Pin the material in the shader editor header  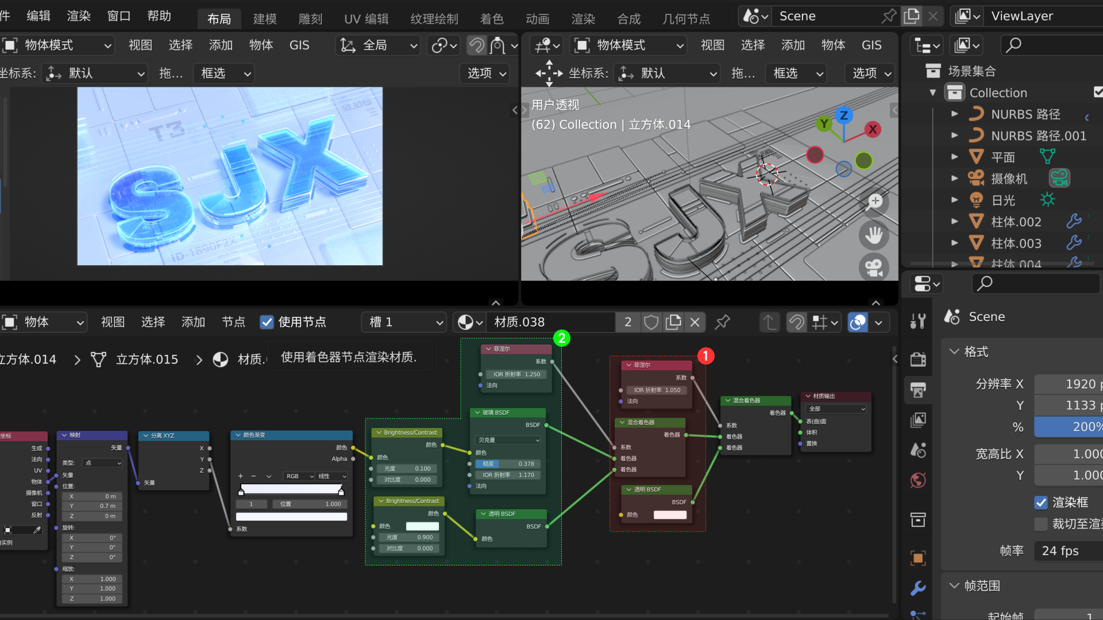click(x=722, y=322)
